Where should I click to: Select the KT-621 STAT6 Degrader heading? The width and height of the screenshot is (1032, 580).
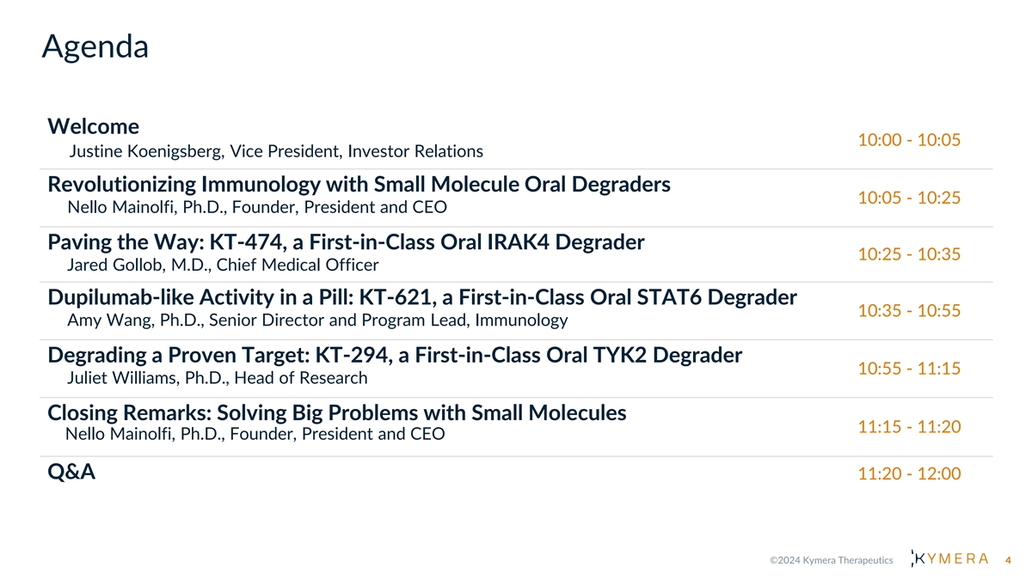click(421, 298)
